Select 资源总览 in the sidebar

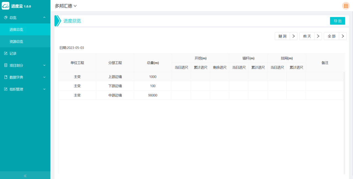16,42
